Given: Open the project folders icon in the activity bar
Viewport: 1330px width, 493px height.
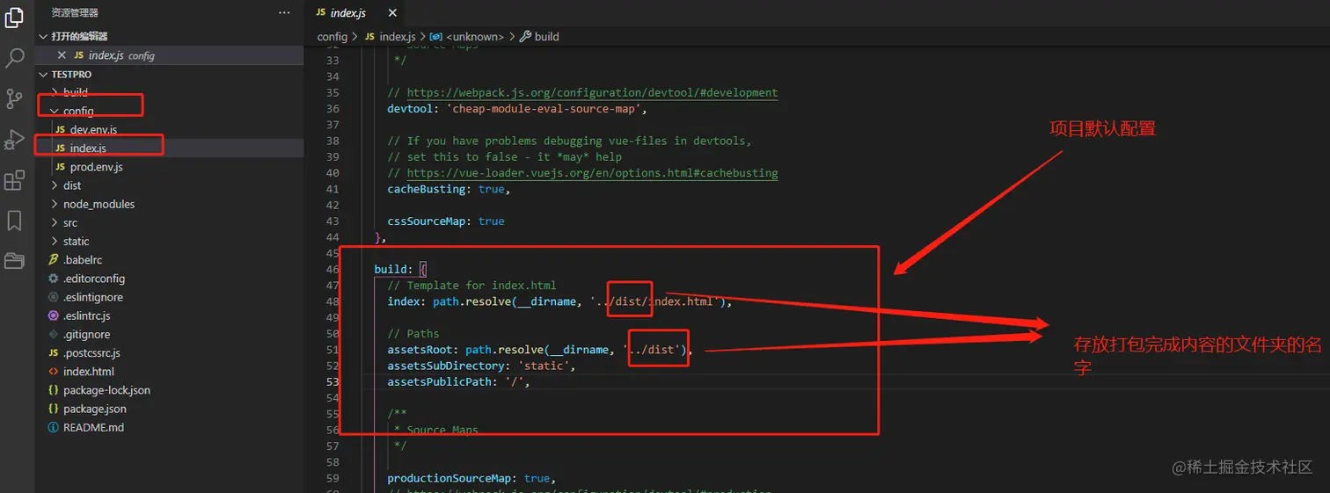Looking at the screenshot, I should (x=14, y=260).
